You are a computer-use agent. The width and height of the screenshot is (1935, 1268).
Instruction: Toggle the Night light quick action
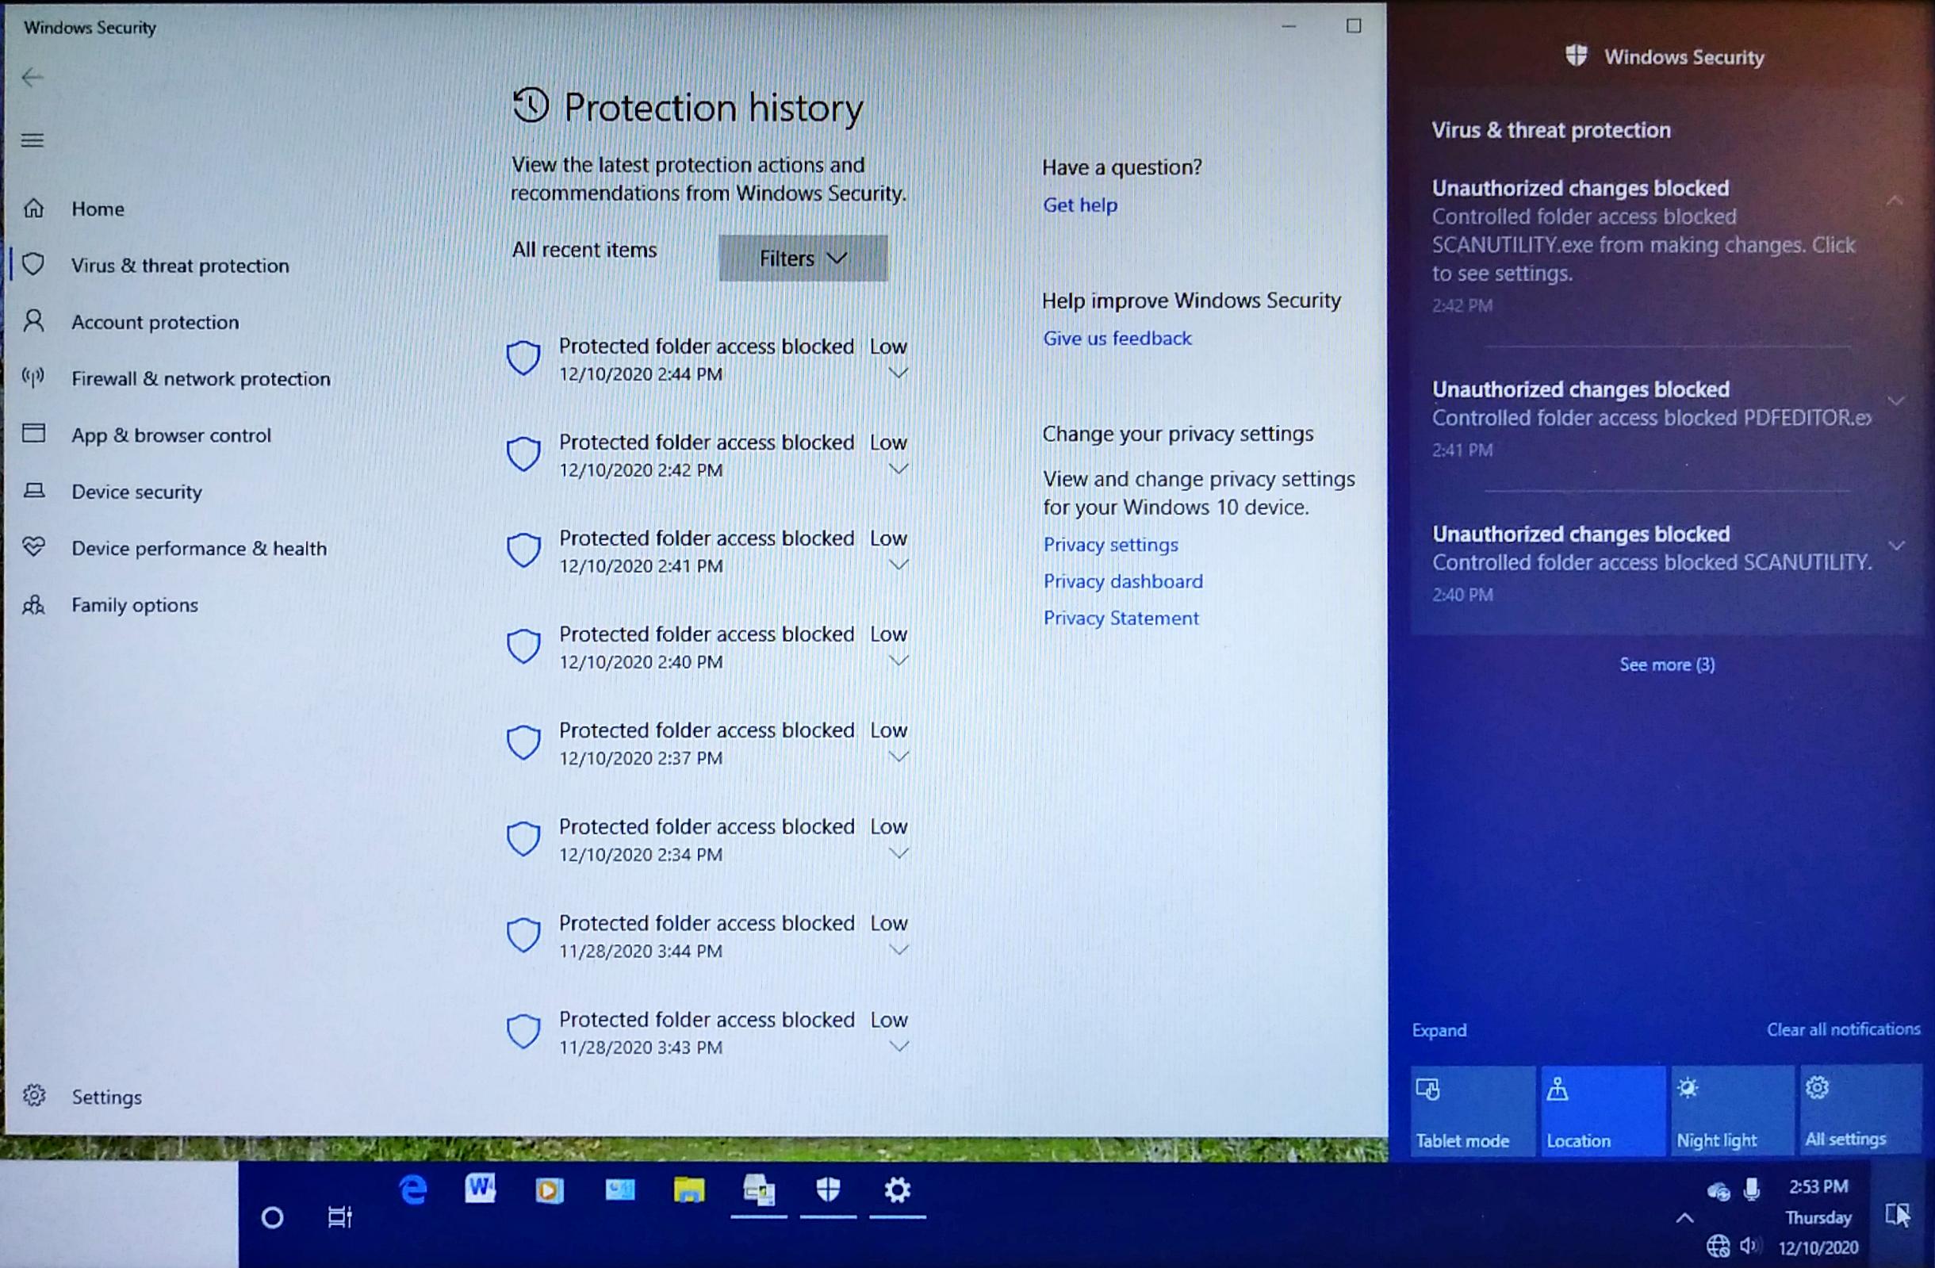pyautogui.click(x=1732, y=1110)
